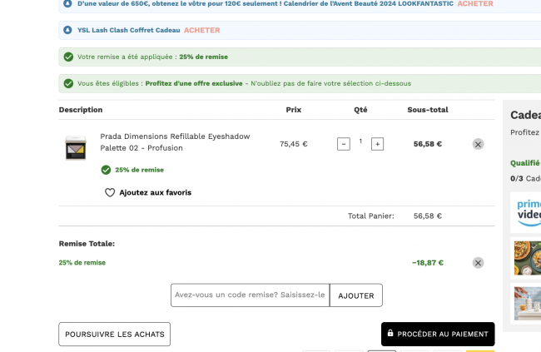Click green checkmark icon on éligibles banner
The image size is (541, 352).
pos(68,83)
